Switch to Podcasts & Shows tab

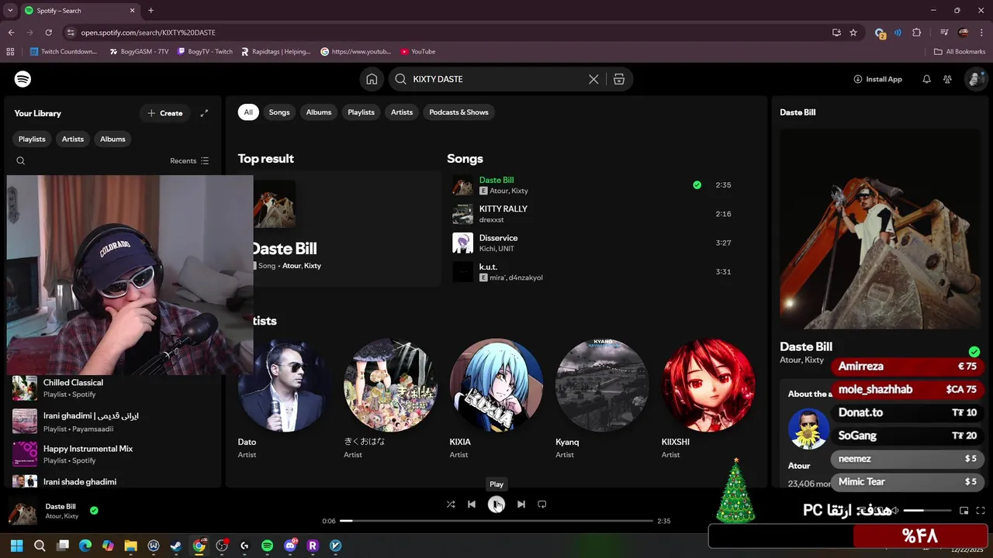pyautogui.click(x=458, y=112)
